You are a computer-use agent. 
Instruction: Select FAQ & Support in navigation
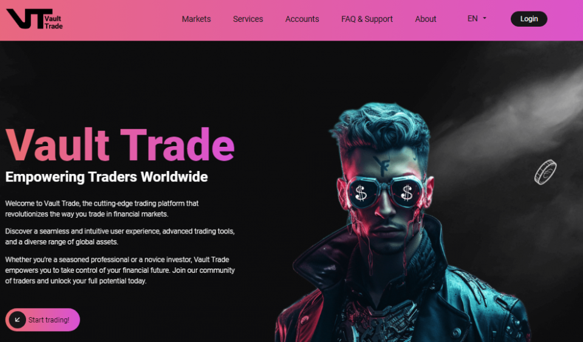(367, 19)
